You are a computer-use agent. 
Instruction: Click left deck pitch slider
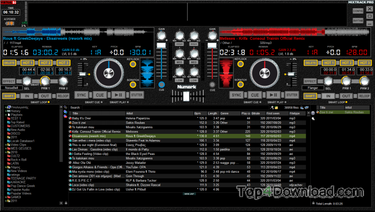(82, 74)
